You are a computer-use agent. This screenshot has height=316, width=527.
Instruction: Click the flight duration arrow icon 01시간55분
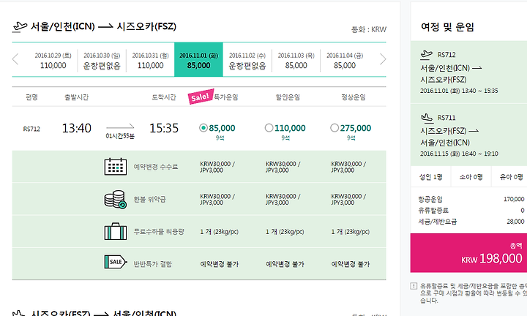coord(120,127)
